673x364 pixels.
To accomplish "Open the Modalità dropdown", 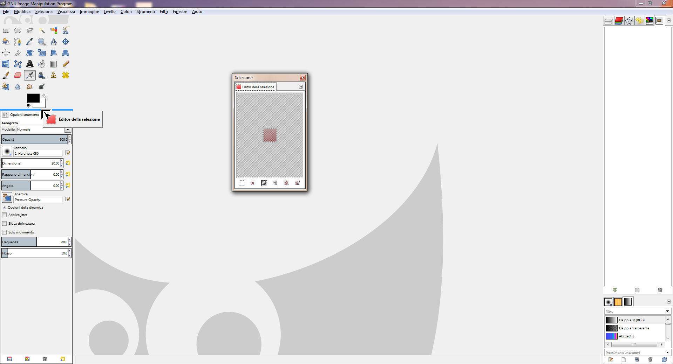I will [x=68, y=129].
